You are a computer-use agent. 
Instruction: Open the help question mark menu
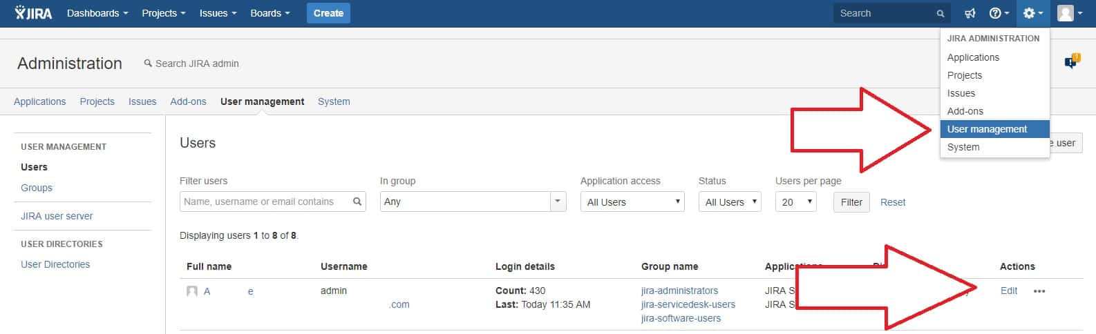(x=999, y=13)
